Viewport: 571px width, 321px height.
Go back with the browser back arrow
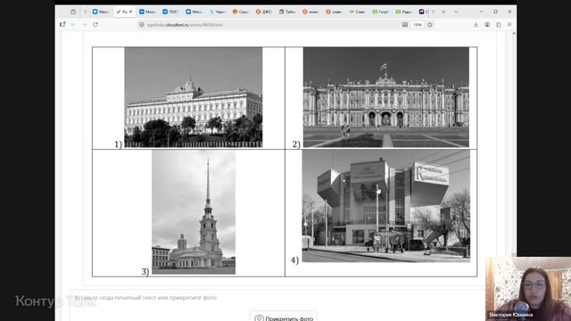pyautogui.click(x=73, y=24)
